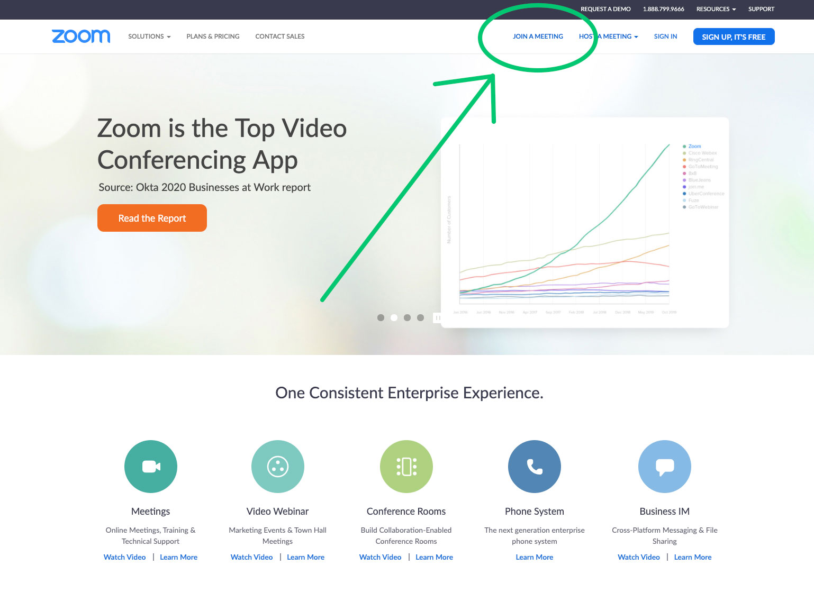Click the Okta 2020 source text
Screen dimensions: 814x593
tap(204, 187)
